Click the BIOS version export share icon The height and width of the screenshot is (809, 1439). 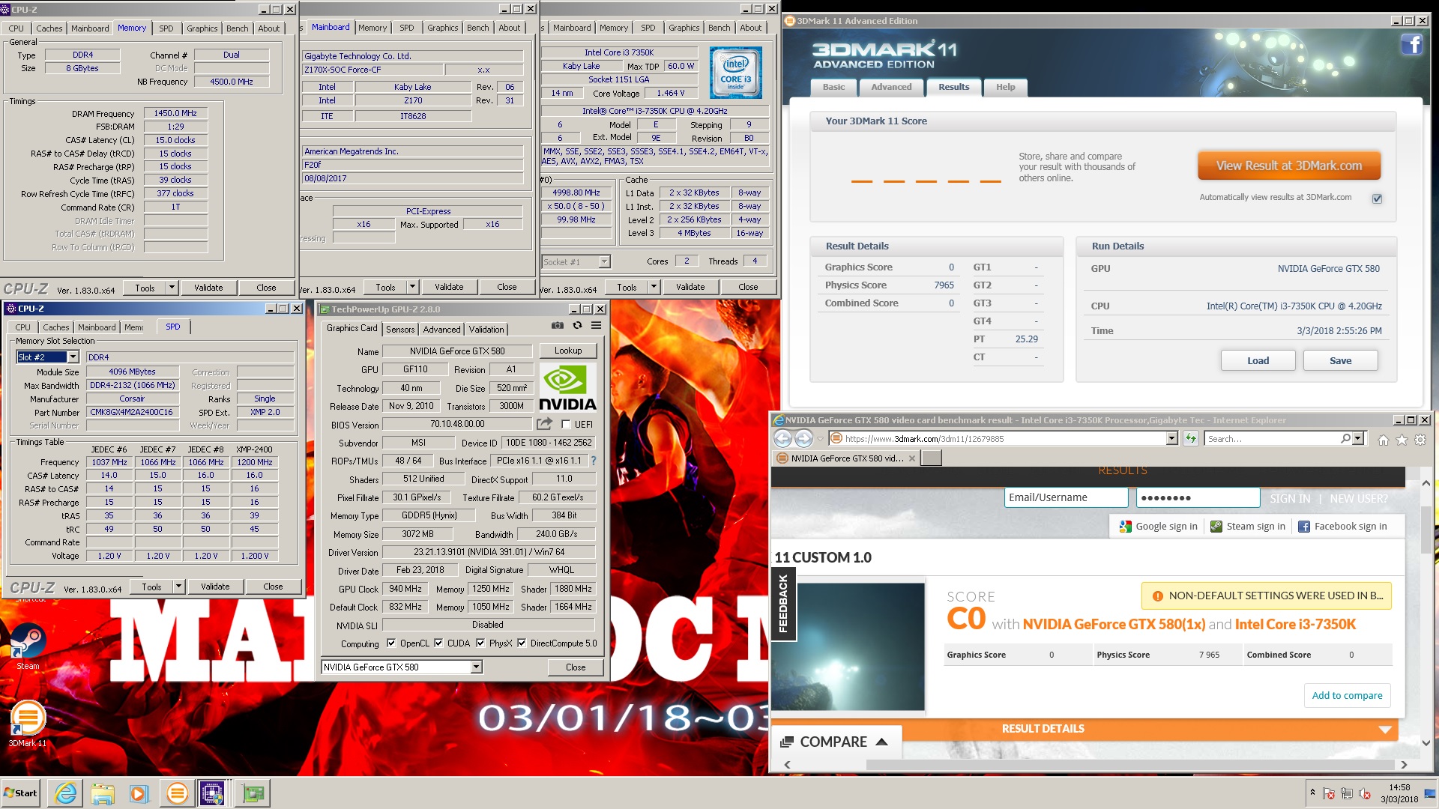tap(544, 424)
